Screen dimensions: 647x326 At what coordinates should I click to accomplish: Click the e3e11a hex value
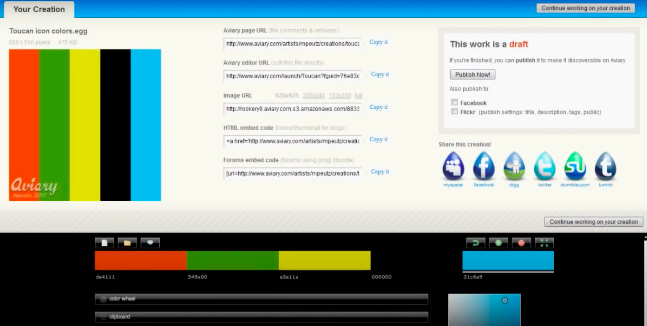coord(289,277)
